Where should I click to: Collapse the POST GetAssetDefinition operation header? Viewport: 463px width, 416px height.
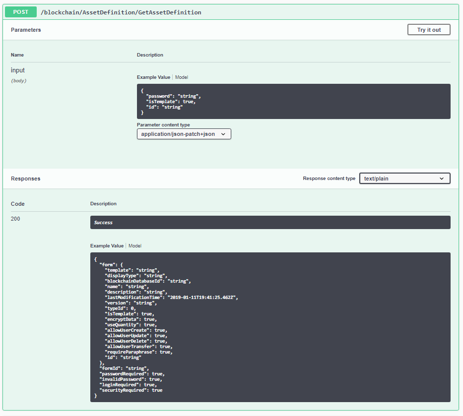231,12
